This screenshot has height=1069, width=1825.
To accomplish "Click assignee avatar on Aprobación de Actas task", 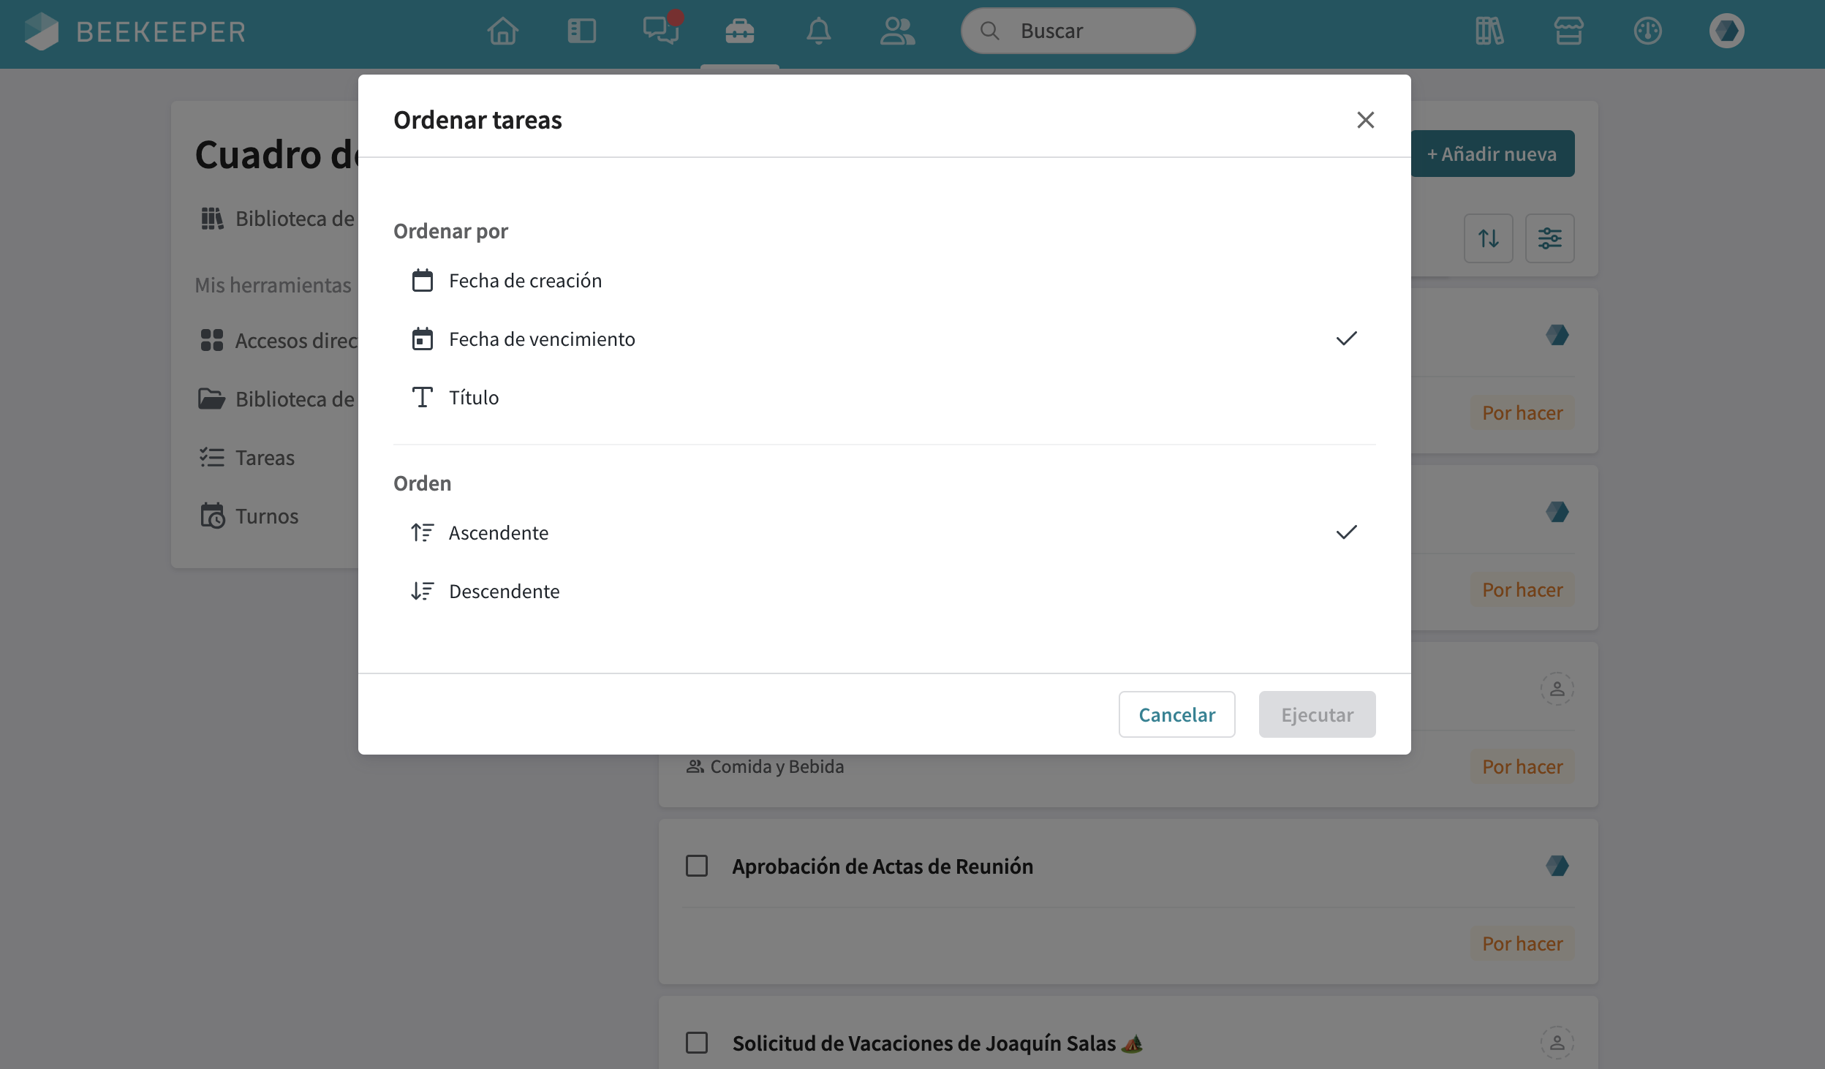I will click(x=1557, y=866).
